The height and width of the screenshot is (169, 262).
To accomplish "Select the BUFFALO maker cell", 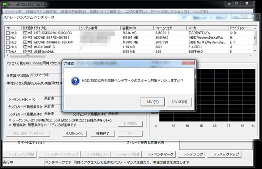I will click(x=196, y=51).
